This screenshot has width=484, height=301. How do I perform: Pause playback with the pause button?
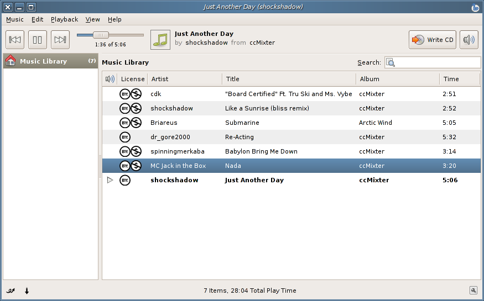point(38,40)
